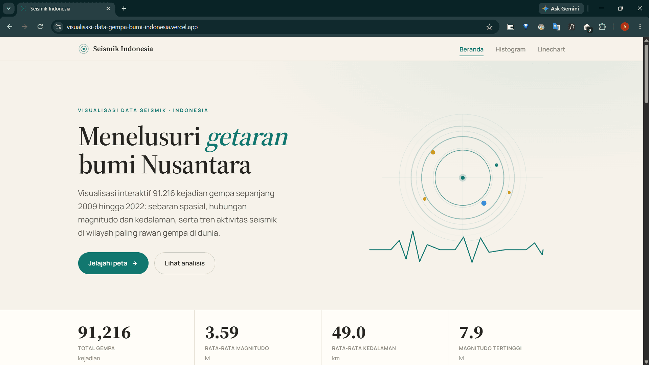Viewport: 649px width, 365px height.
Task: View site information icon in address bar
Action: [x=58, y=27]
